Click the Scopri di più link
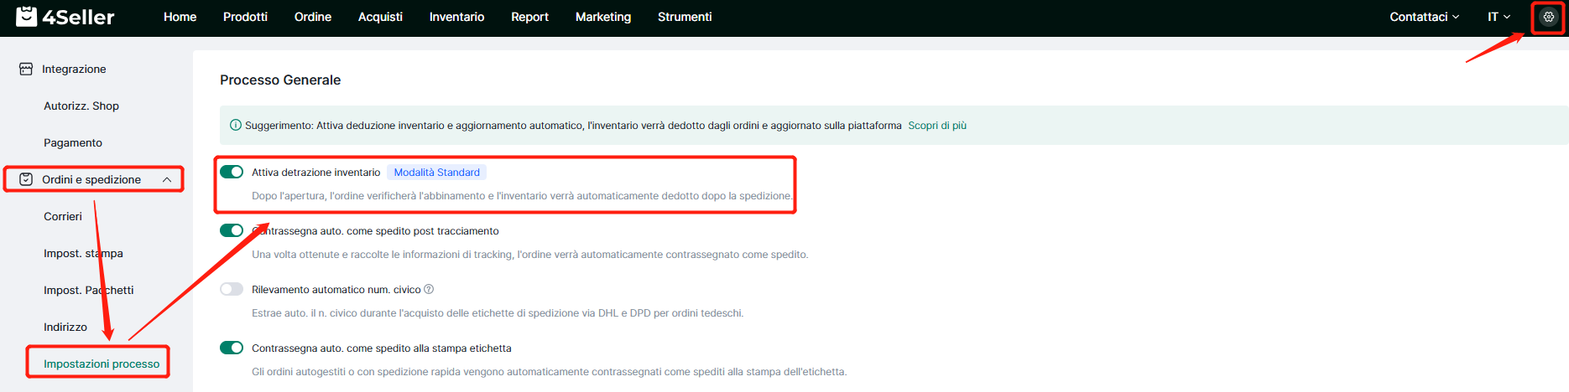Image resolution: width=1569 pixels, height=392 pixels. 936,126
